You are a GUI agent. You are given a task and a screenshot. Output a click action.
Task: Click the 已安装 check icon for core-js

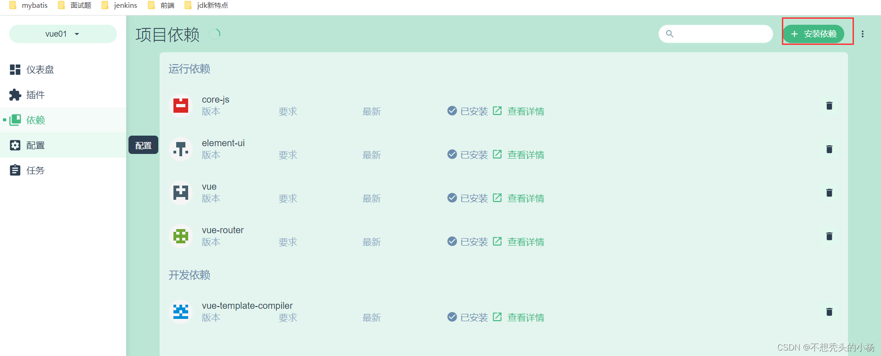tap(452, 111)
